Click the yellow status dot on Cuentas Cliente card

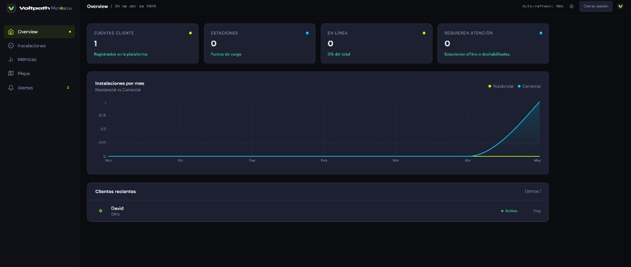coord(190,33)
